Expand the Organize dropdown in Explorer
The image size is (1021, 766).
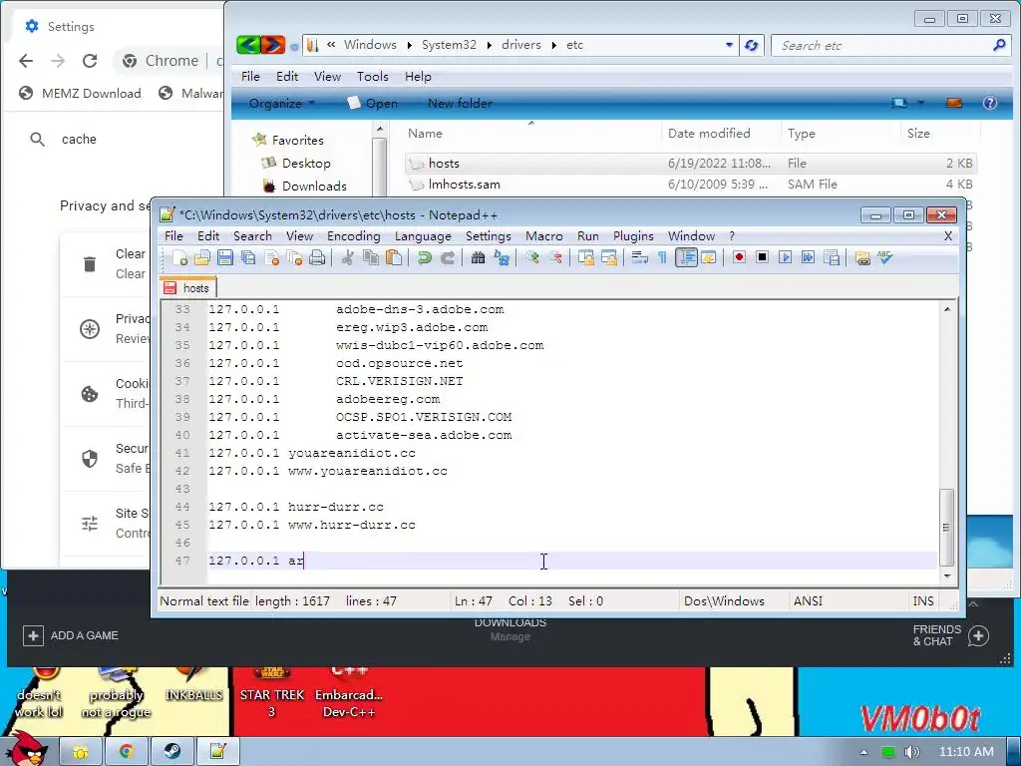pos(282,103)
